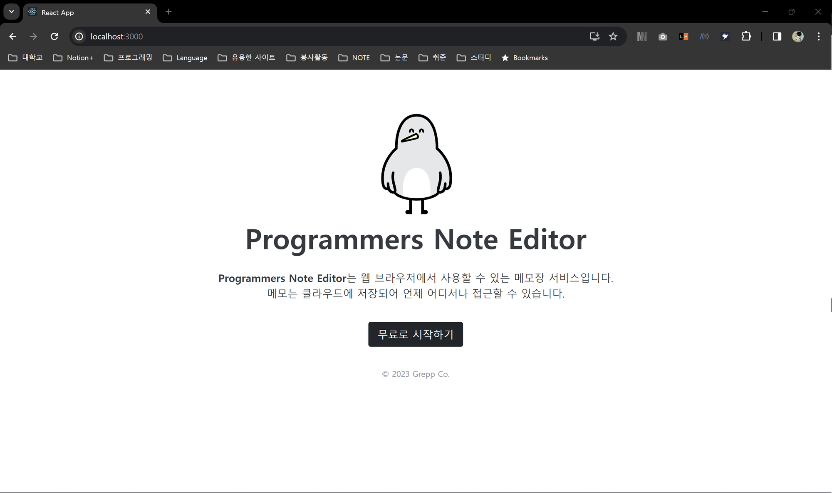
Task: Close the React App tab
Action: (x=148, y=12)
